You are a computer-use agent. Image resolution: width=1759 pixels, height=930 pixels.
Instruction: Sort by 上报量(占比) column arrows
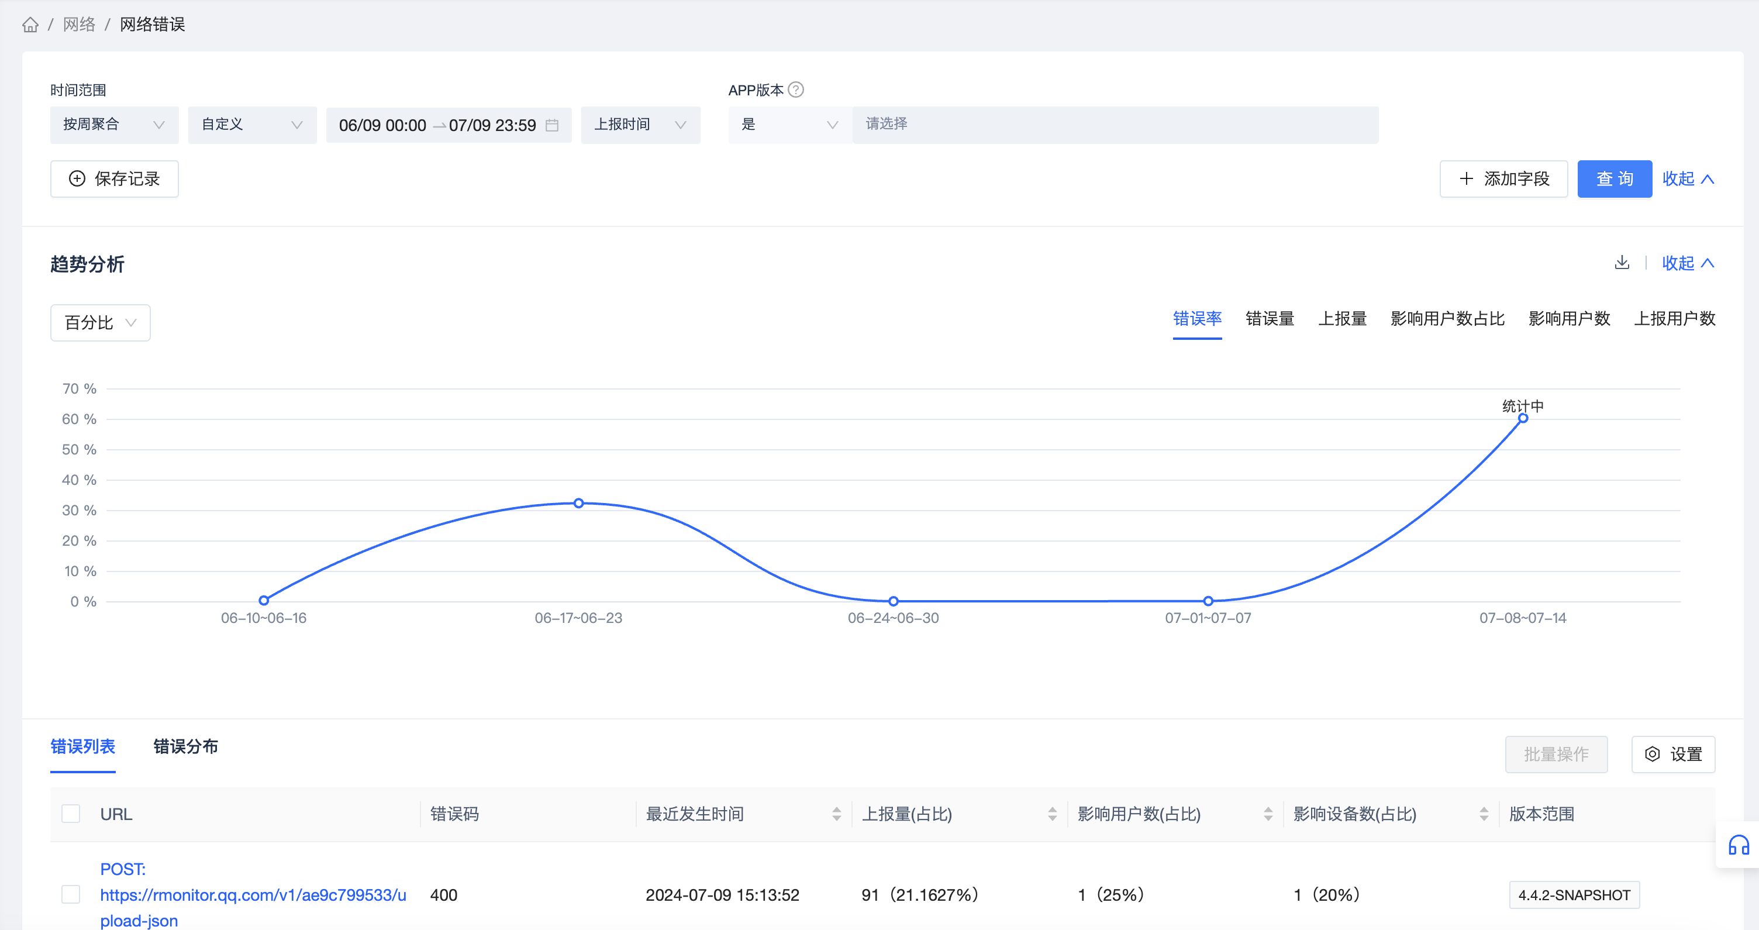[1052, 813]
